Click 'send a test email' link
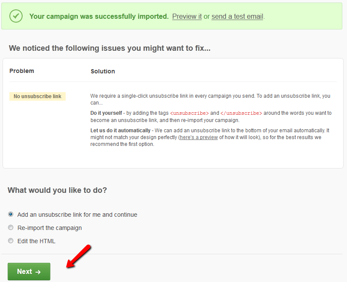347x282 pixels. [237, 16]
